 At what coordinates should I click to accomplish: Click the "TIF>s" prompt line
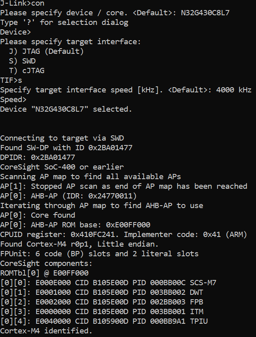click(11, 80)
